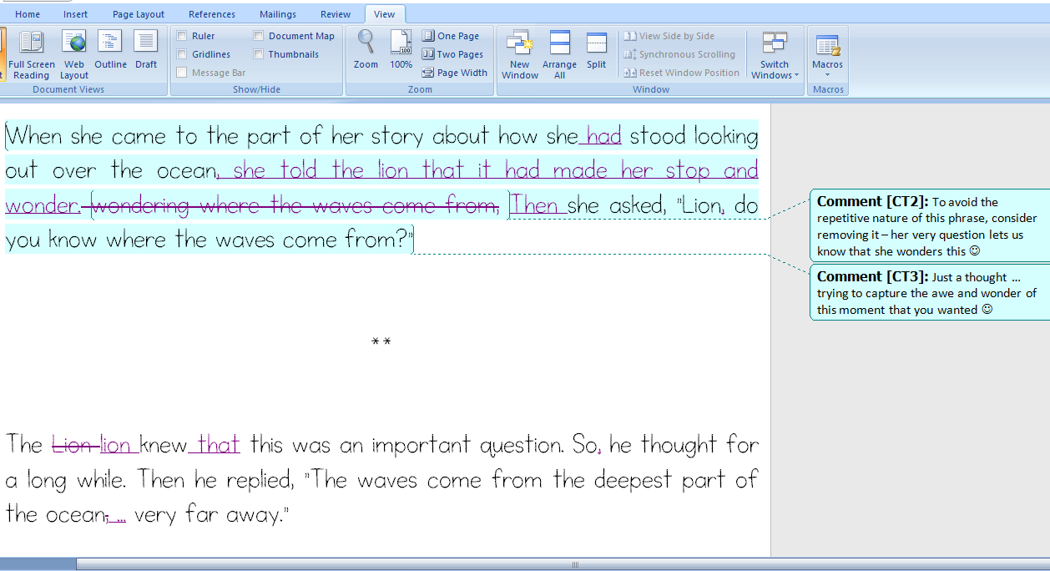Select One Page zoom
The image size is (1050, 571).
451,36
